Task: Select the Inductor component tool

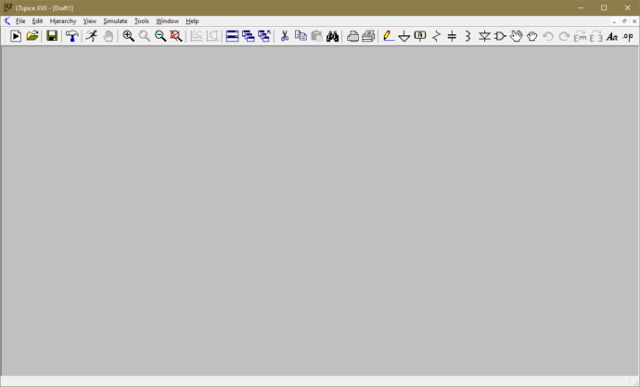Action: 467,36
